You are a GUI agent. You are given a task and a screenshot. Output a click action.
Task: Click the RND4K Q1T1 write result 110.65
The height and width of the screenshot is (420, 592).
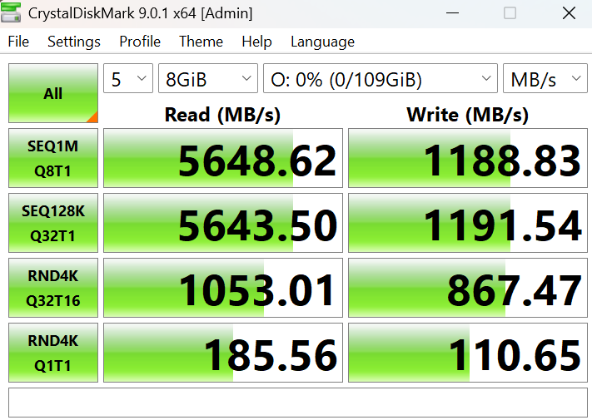468,353
